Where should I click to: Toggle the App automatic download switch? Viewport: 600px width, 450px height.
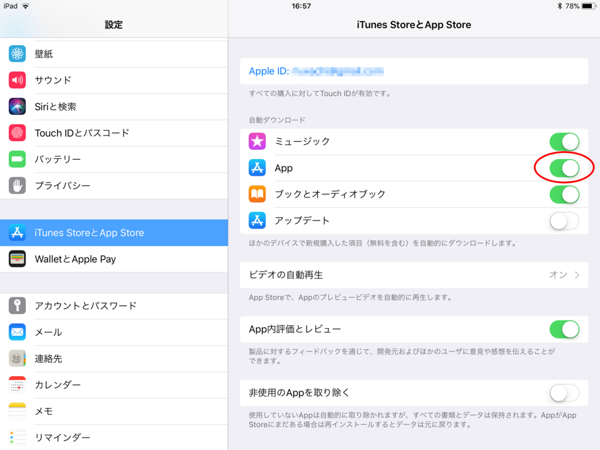(x=564, y=168)
